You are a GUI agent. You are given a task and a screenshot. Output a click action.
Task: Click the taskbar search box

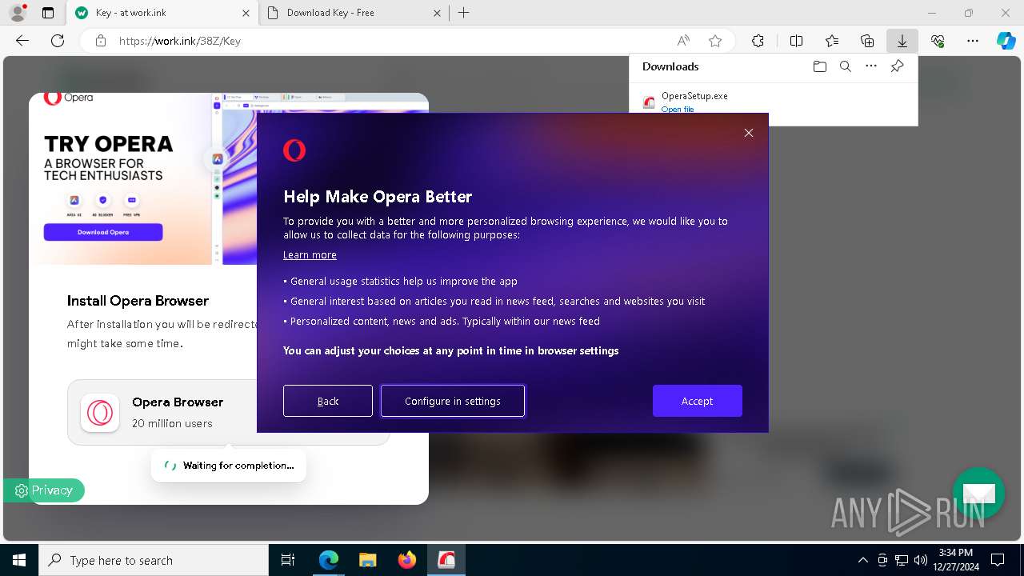tap(154, 560)
